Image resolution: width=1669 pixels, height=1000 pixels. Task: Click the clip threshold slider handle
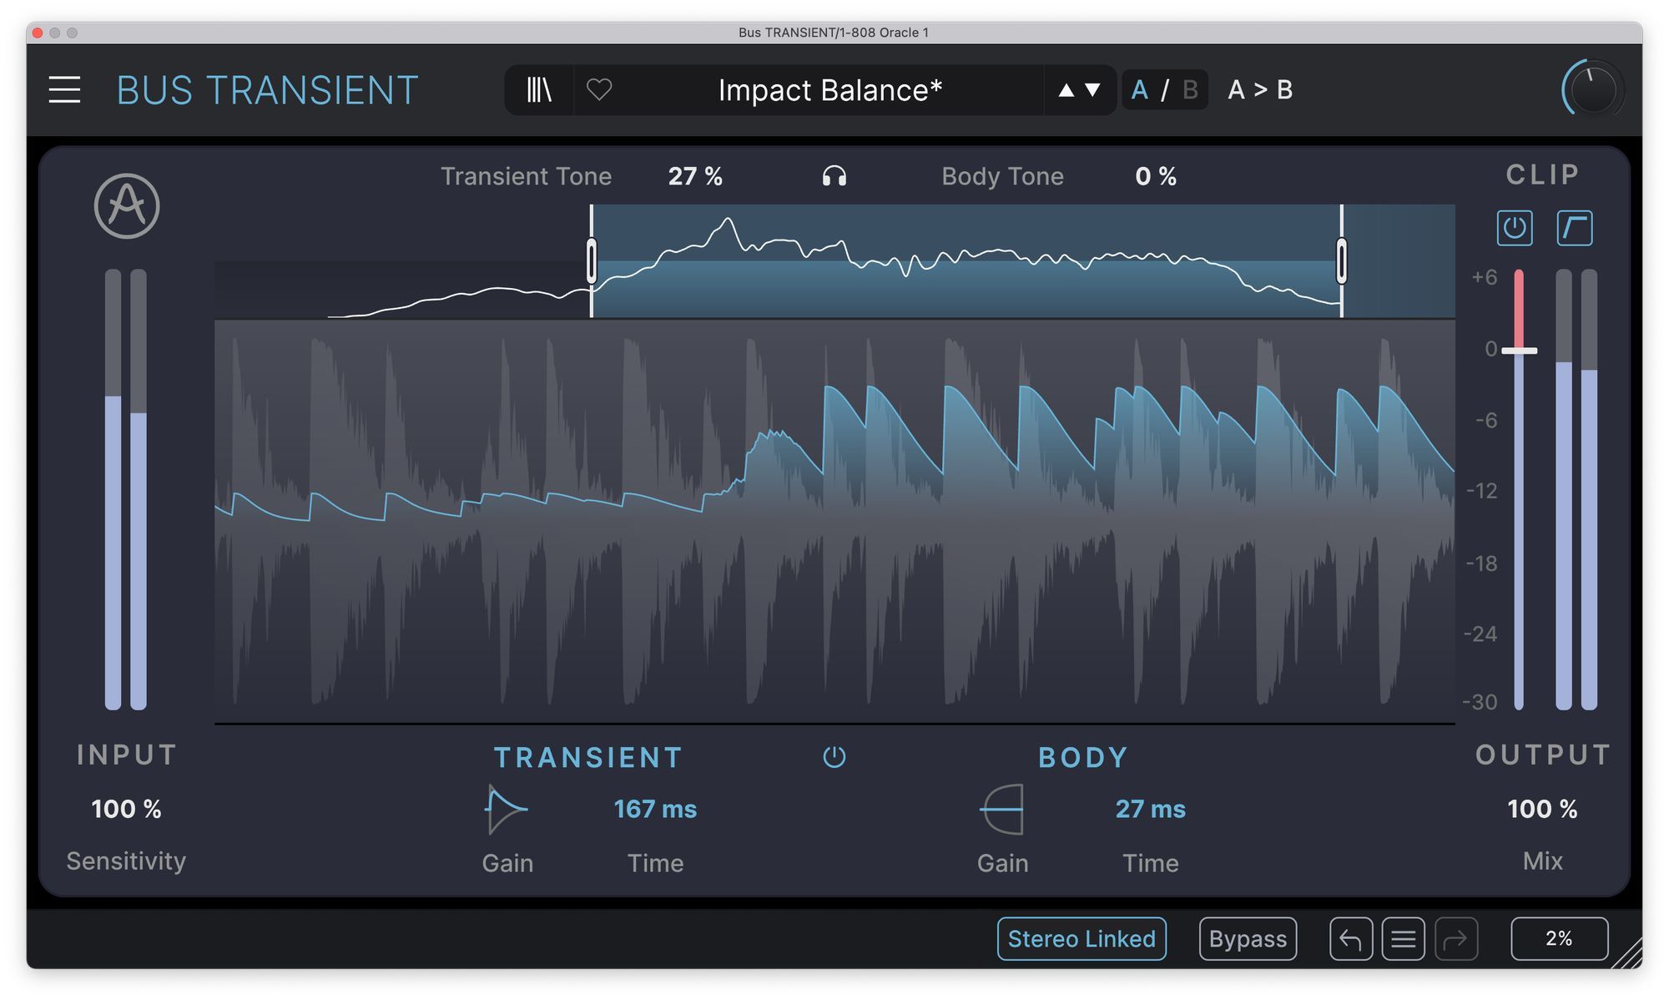(x=1519, y=351)
